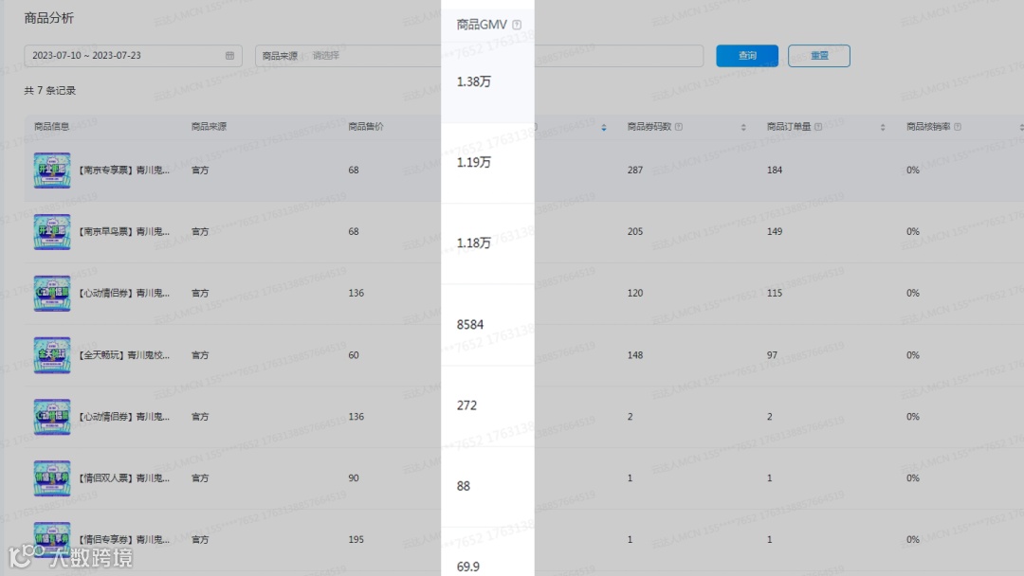Click price value 90
The height and width of the screenshot is (576, 1024).
(354, 478)
